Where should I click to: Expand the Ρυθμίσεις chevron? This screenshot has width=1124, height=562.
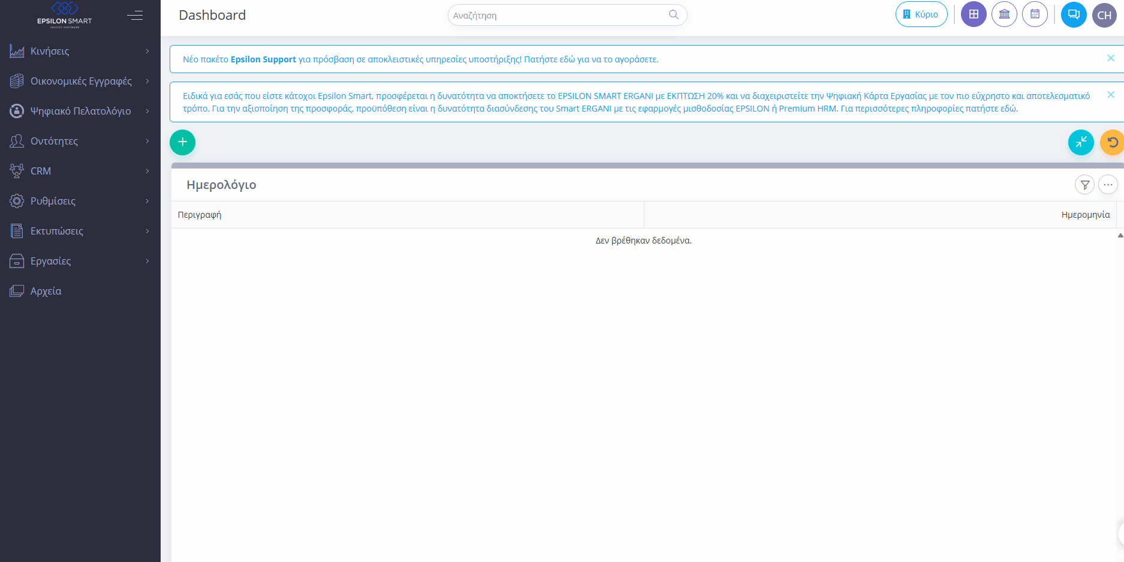click(x=147, y=201)
